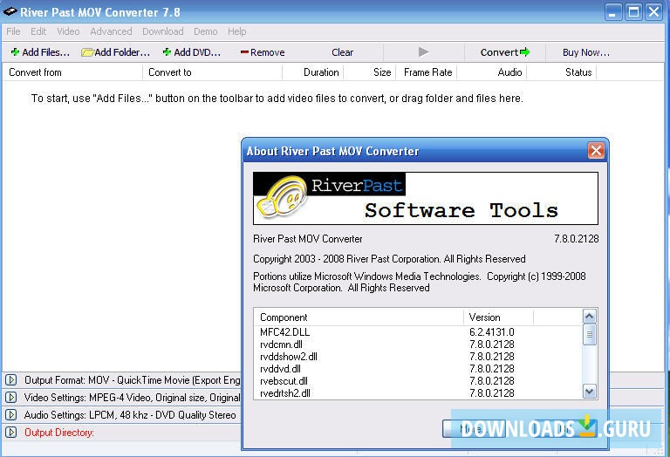Click the River Past app icon in title bar
This screenshot has height=457, width=670.
point(10,11)
